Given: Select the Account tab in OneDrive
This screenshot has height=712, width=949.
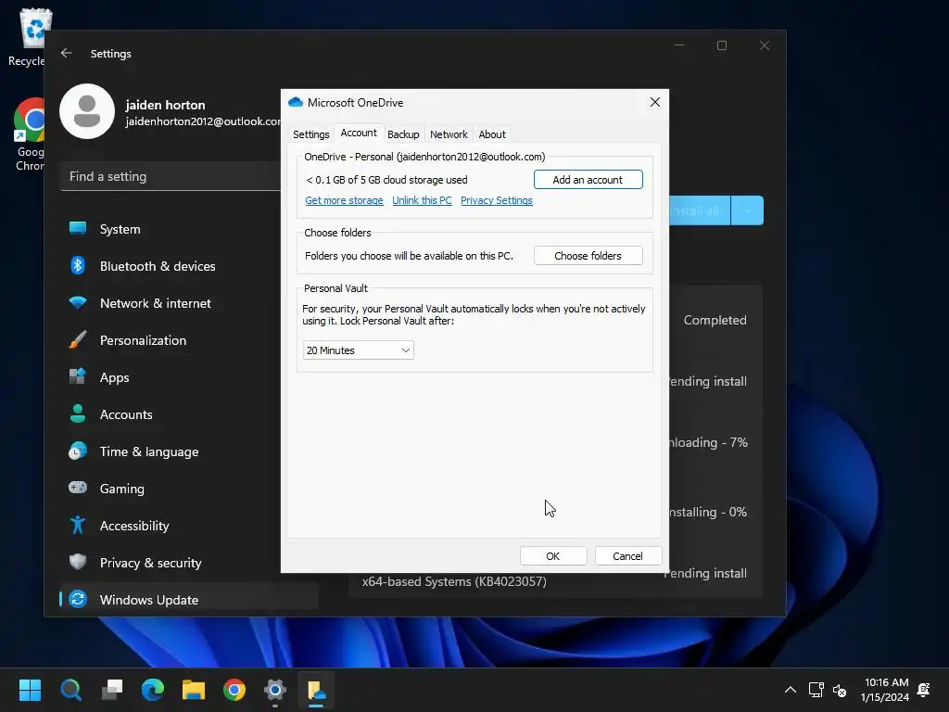Looking at the screenshot, I should point(359,133).
